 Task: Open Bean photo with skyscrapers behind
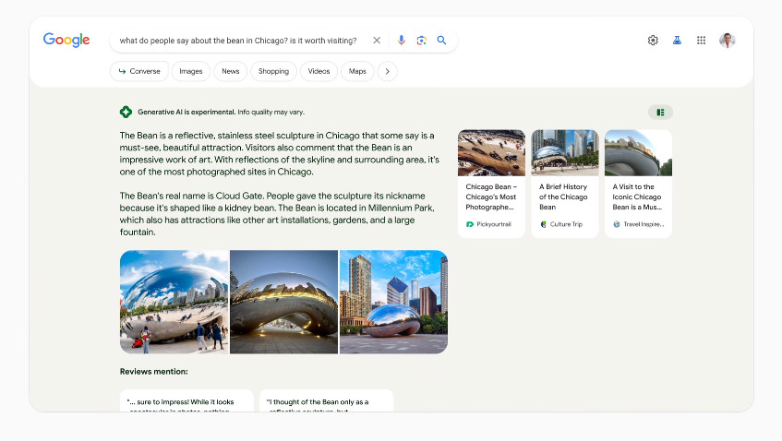[393, 302]
